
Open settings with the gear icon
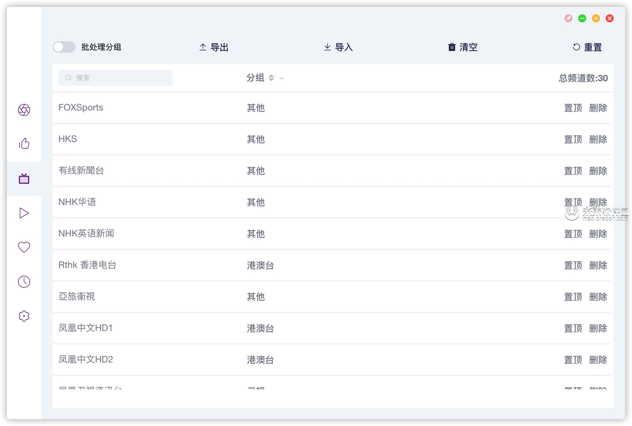pos(24,316)
